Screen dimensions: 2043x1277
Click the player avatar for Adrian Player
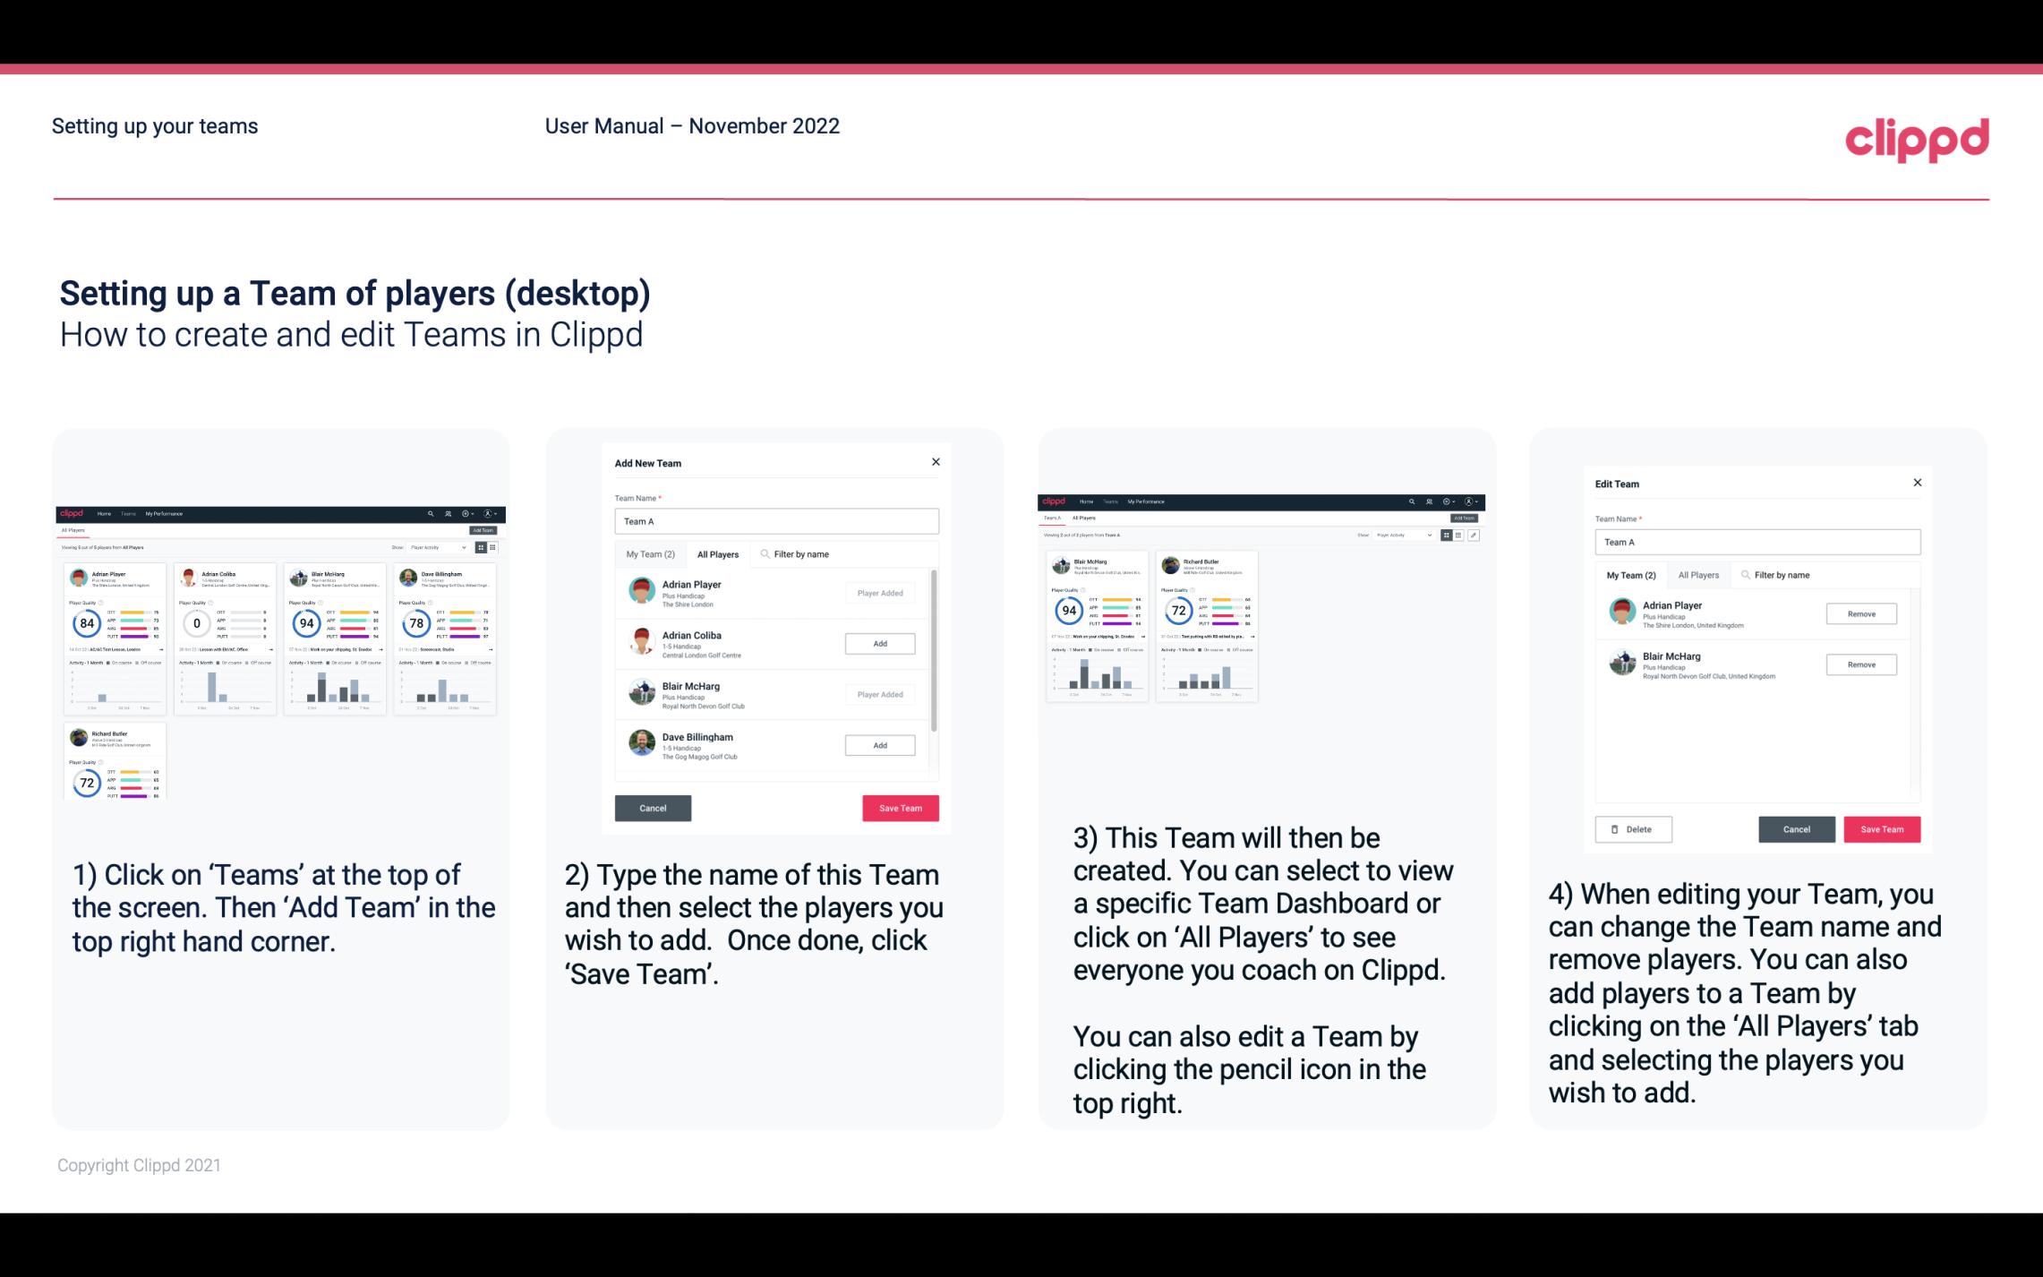click(643, 591)
